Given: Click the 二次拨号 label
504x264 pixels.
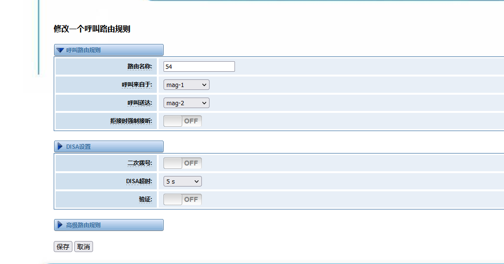Looking at the screenshot, I should click(x=140, y=163).
